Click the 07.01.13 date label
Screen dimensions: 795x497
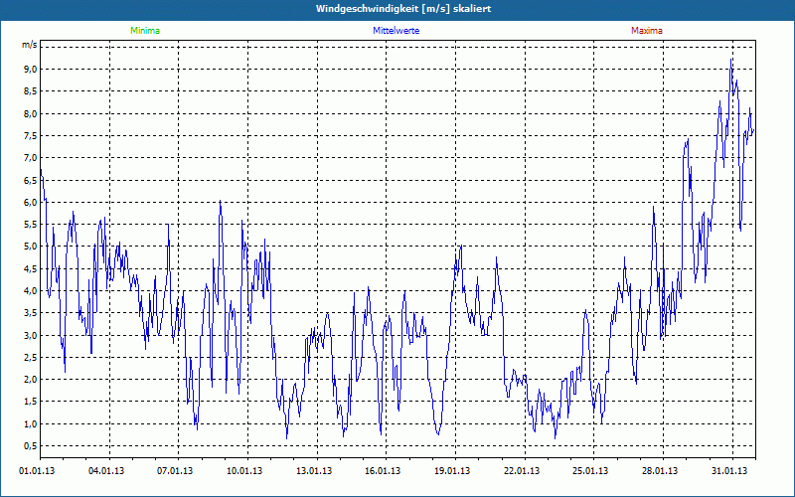pyautogui.click(x=175, y=471)
